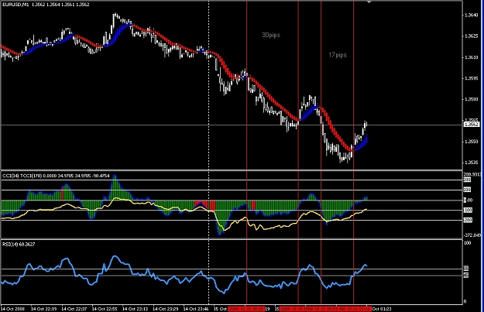
Task: Click the RSI 55 level tag
Action: [x=466, y=269]
